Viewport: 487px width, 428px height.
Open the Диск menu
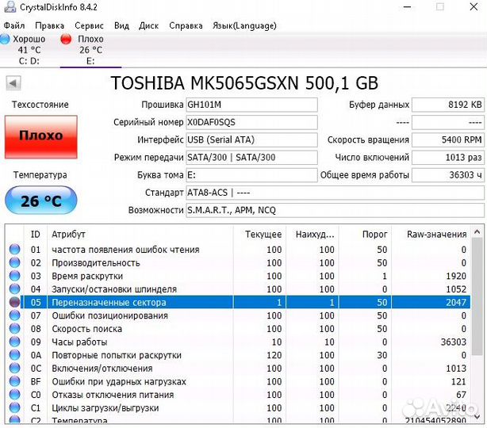148,25
